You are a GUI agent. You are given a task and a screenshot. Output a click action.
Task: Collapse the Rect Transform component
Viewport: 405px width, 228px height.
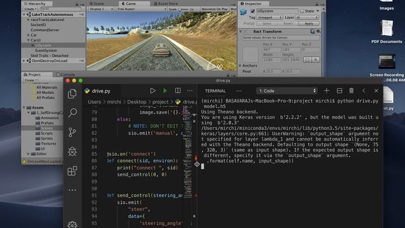click(240, 32)
